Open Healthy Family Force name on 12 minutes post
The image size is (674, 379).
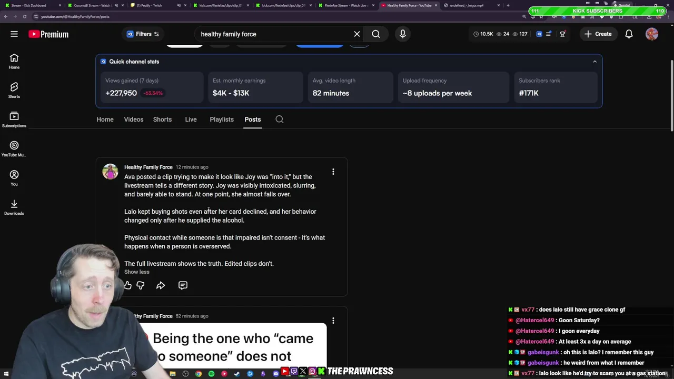click(148, 167)
